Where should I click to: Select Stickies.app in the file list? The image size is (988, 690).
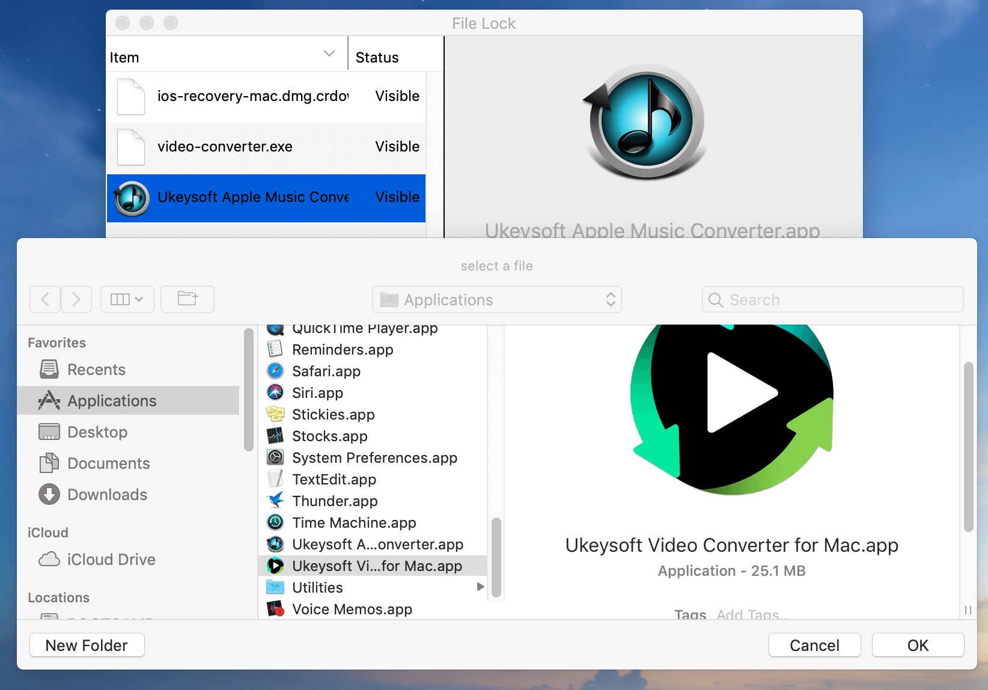[x=372, y=415]
